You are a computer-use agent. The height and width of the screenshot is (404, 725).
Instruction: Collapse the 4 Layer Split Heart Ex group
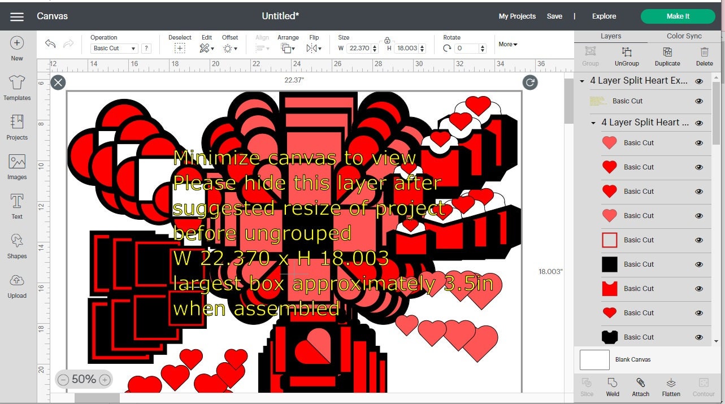pos(582,81)
